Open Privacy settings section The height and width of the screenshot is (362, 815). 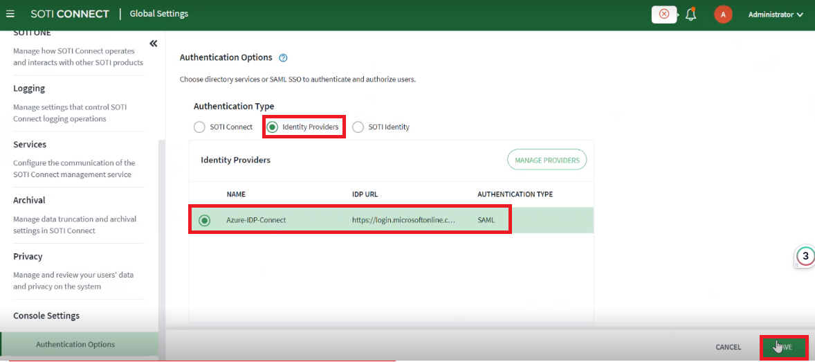28,256
